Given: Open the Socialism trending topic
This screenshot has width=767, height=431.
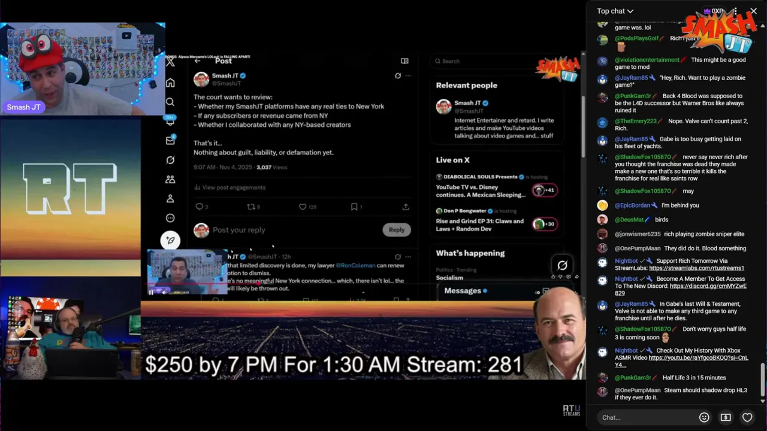Looking at the screenshot, I should (x=449, y=278).
